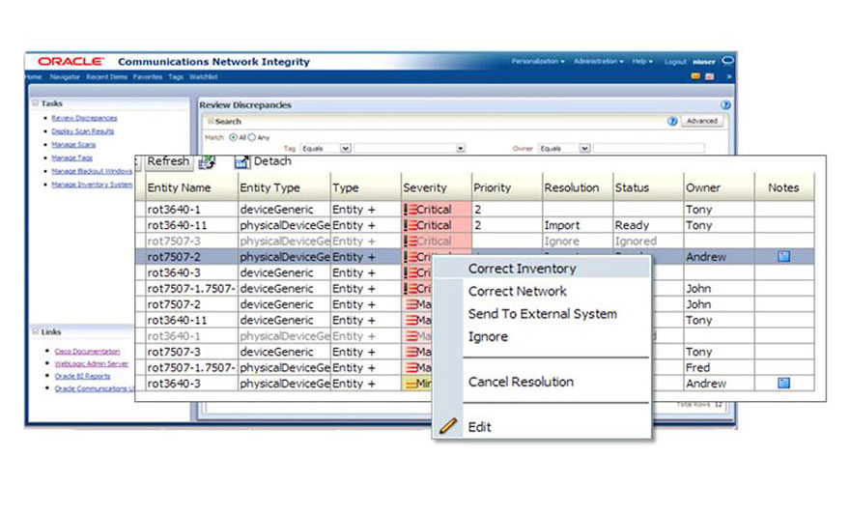Select the Any match radio button
850x515 pixels.
point(251,137)
